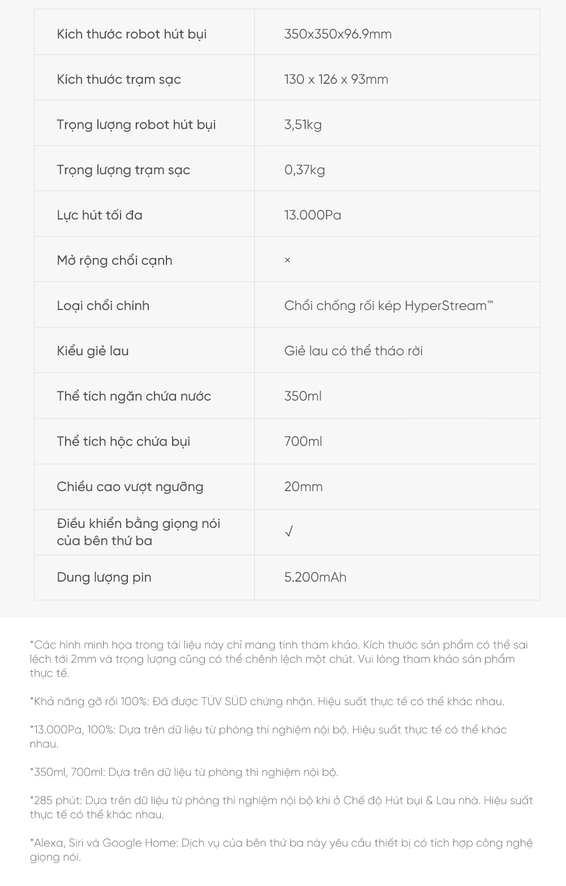Viewport: 566px width, 886px height.
Task: Select the 20mm threshold height value
Action: point(303,487)
